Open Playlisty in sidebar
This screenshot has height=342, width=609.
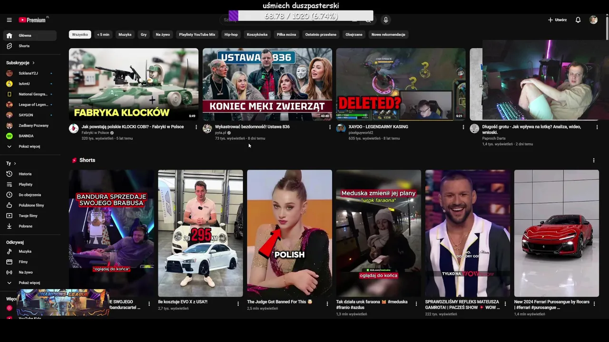[29, 184]
